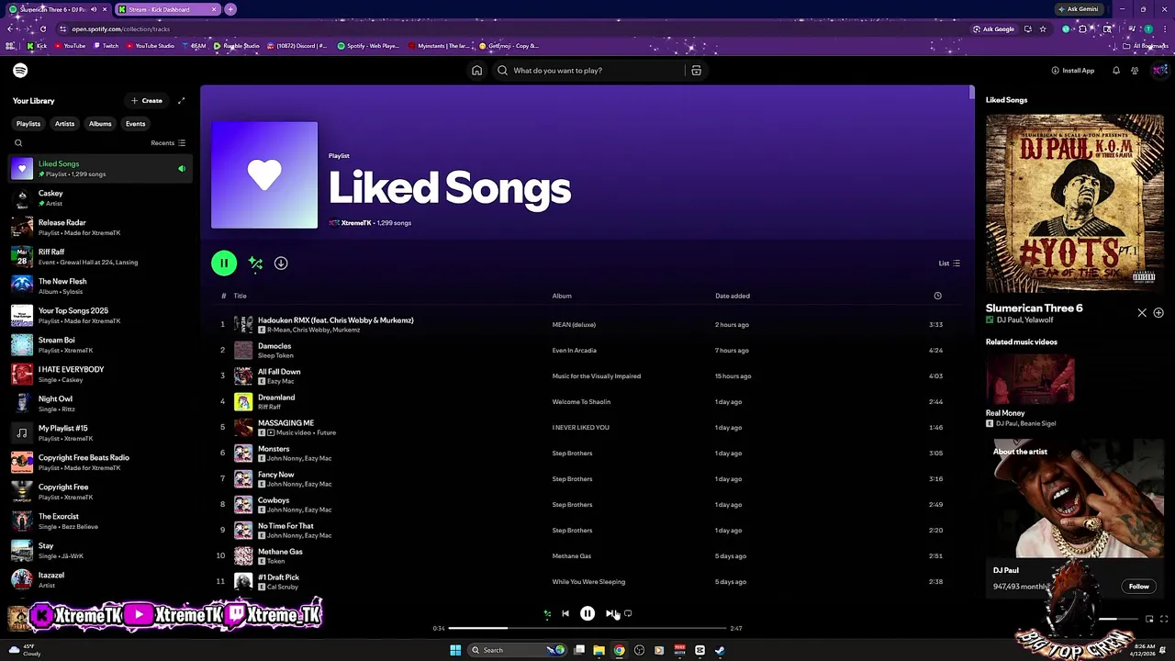Pause playback with the green playlist button

pyautogui.click(x=224, y=263)
